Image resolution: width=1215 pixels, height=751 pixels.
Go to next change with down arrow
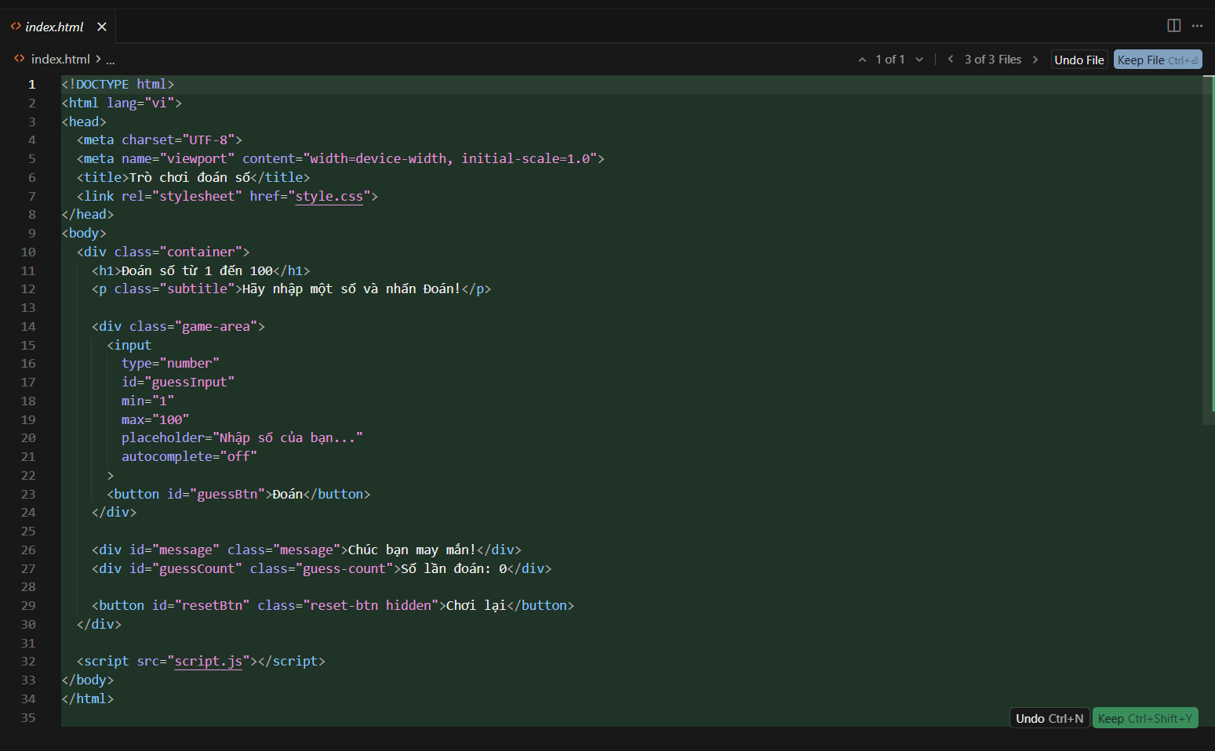[919, 60]
